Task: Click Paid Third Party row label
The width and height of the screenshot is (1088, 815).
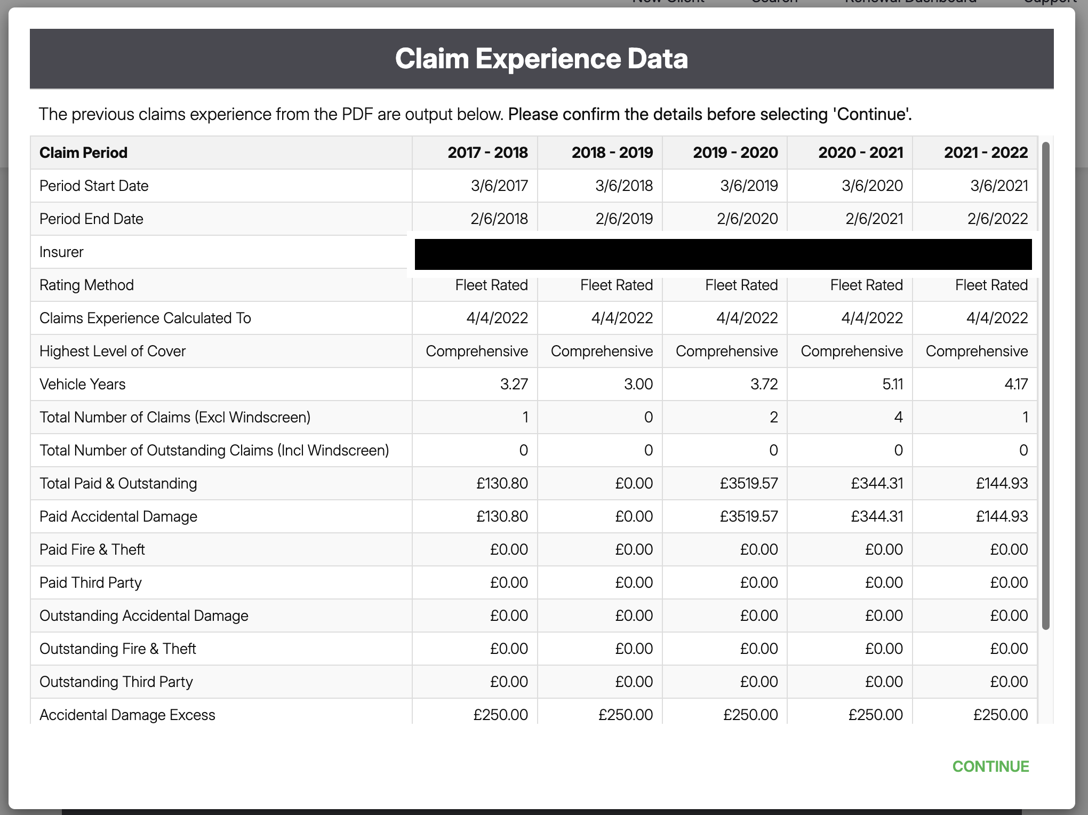Action: (x=91, y=582)
